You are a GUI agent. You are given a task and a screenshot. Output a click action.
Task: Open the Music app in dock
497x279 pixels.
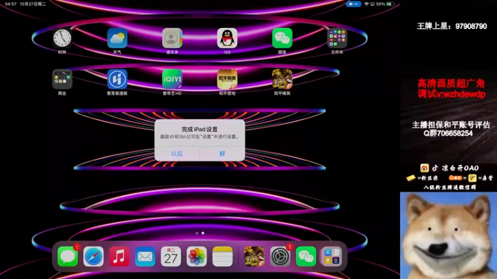tap(119, 256)
